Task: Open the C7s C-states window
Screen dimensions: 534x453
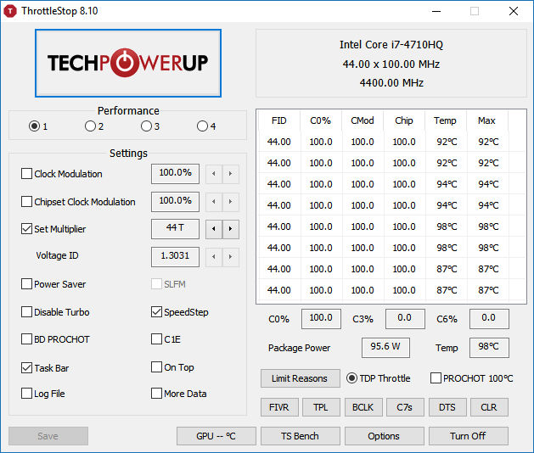Action: 405,407
